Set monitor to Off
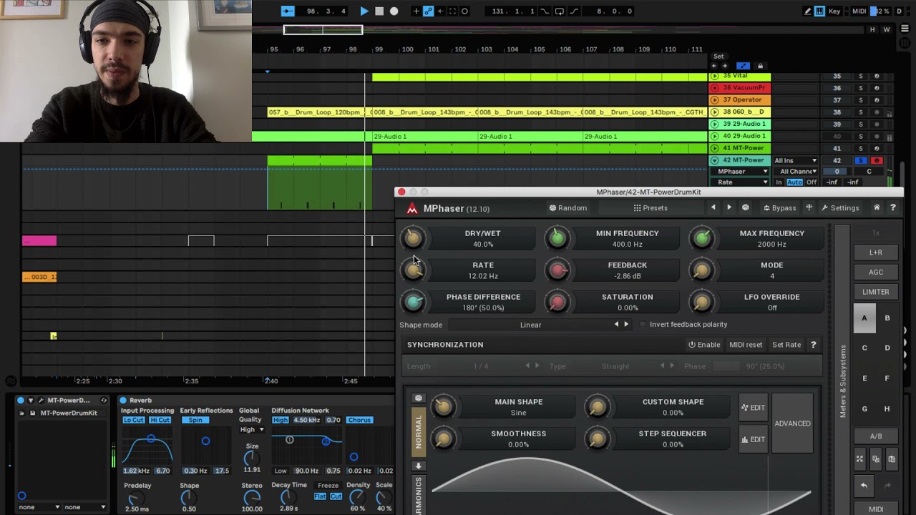The height and width of the screenshot is (515, 916). click(812, 182)
